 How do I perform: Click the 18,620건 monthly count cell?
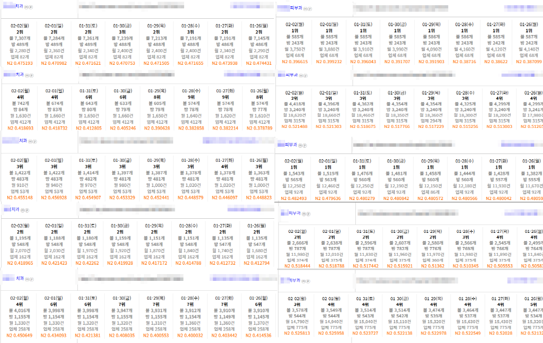coord(293,114)
